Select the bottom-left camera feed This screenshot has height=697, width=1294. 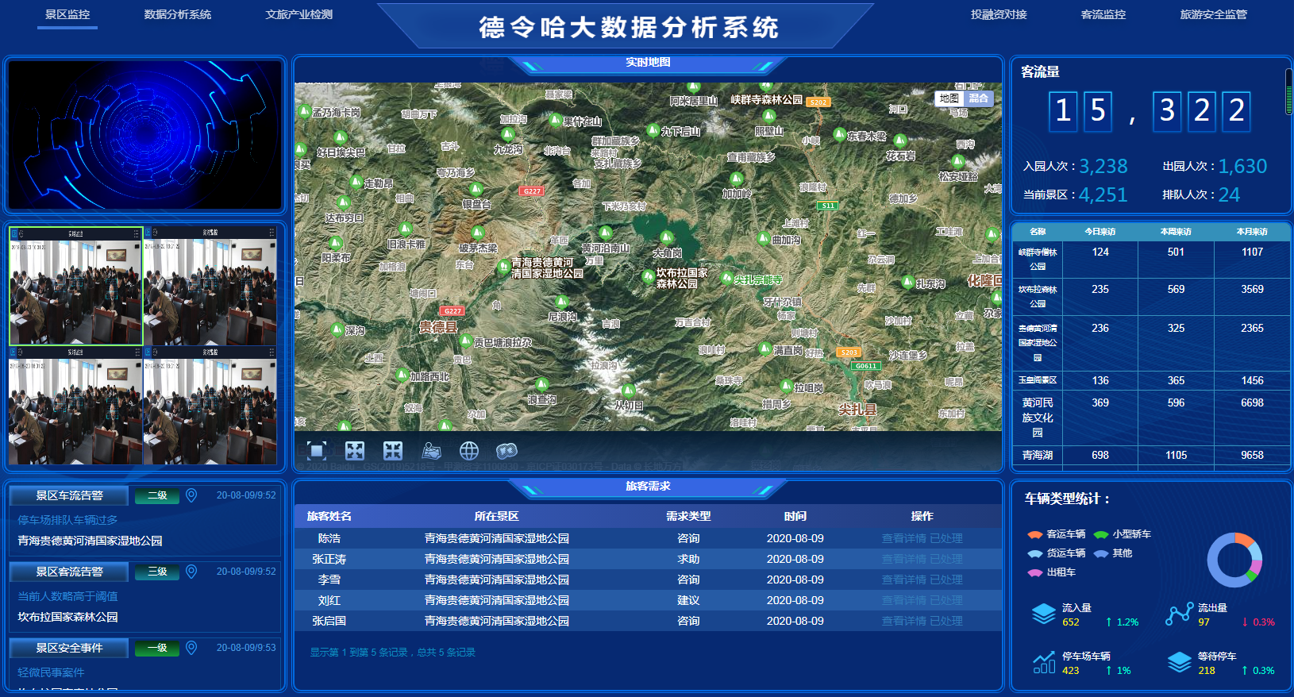point(75,406)
